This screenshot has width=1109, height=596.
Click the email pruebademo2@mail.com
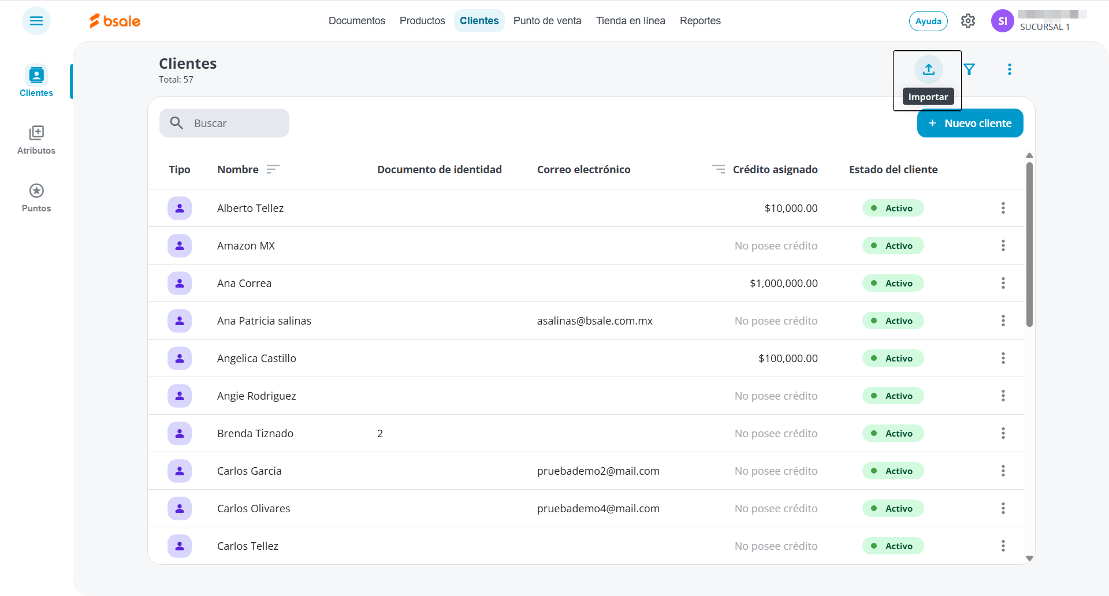[x=598, y=471]
